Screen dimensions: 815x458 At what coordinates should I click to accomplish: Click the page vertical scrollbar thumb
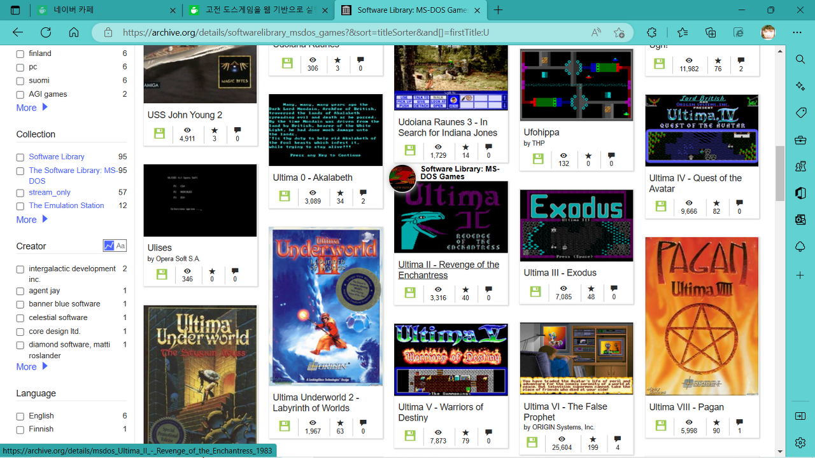point(780,173)
